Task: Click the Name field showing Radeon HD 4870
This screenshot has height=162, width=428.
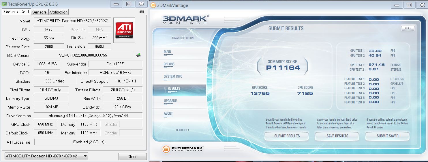Action: 72,21
